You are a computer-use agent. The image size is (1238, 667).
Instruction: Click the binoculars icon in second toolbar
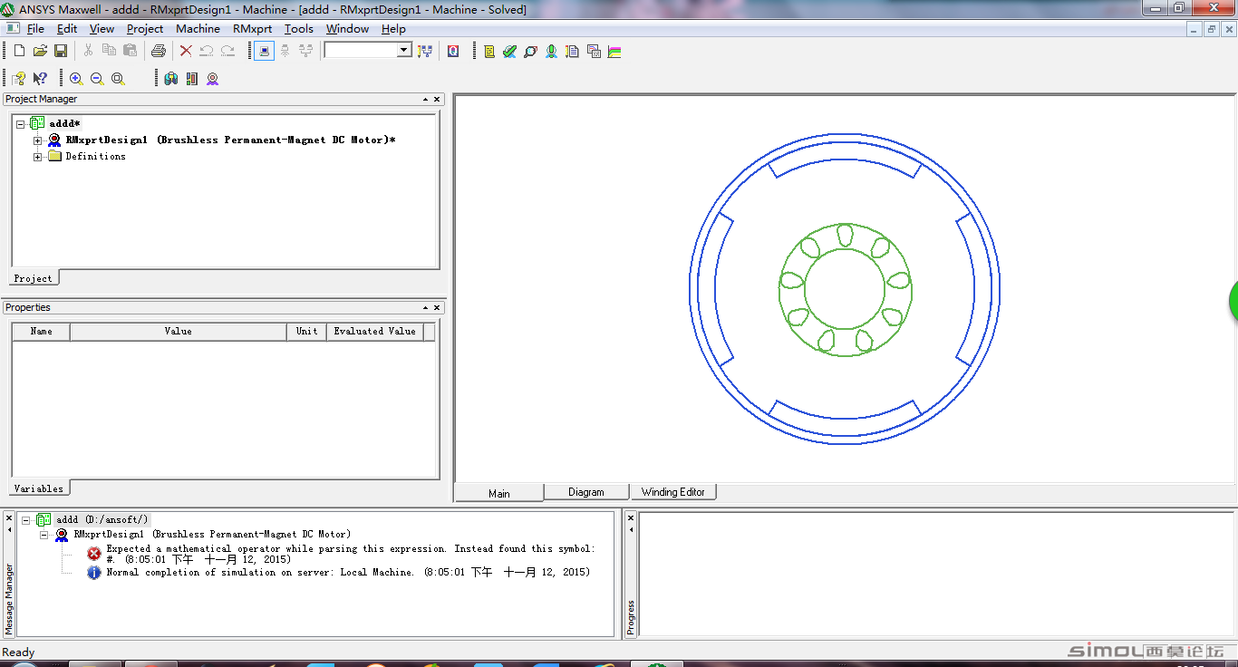click(x=171, y=79)
